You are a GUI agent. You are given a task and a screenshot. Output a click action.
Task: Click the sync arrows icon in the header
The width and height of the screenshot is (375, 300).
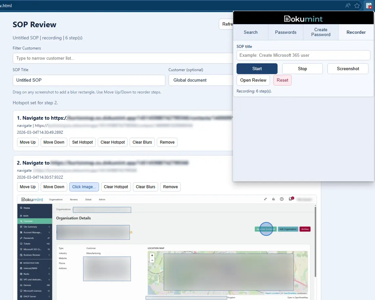click(x=265, y=199)
